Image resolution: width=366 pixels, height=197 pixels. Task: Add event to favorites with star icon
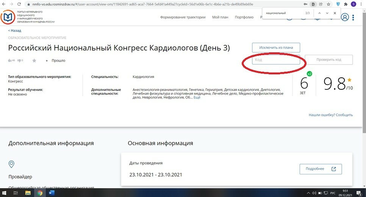coord(34,60)
